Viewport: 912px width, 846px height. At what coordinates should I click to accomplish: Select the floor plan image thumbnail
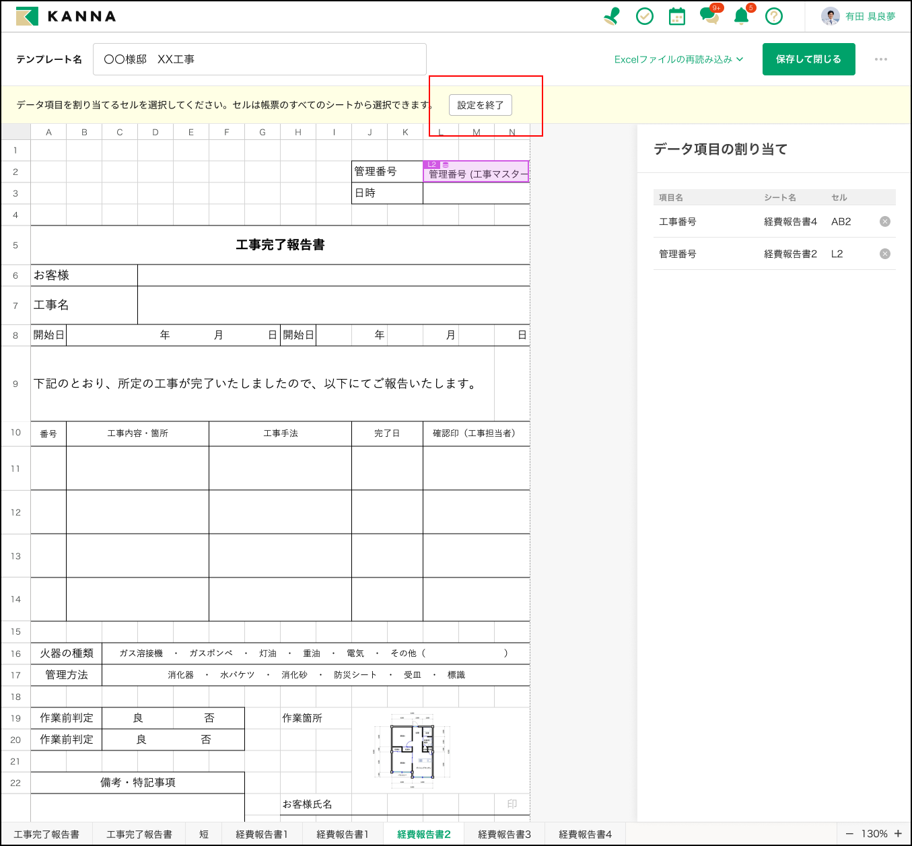(411, 751)
